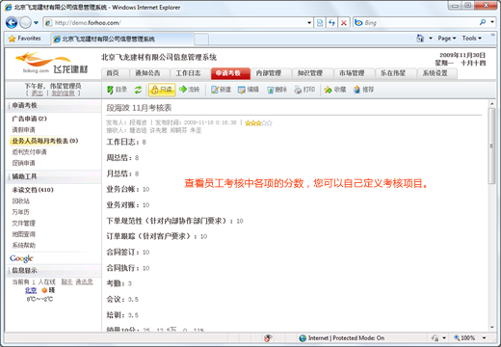Open a new blank browser tab
Viewport: 501px width, 347px height.
click(201, 40)
